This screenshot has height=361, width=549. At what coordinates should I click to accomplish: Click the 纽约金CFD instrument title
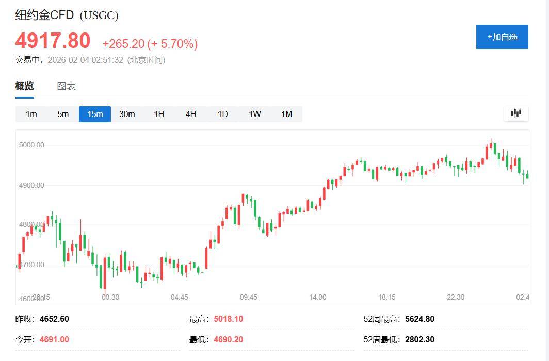(x=45, y=15)
